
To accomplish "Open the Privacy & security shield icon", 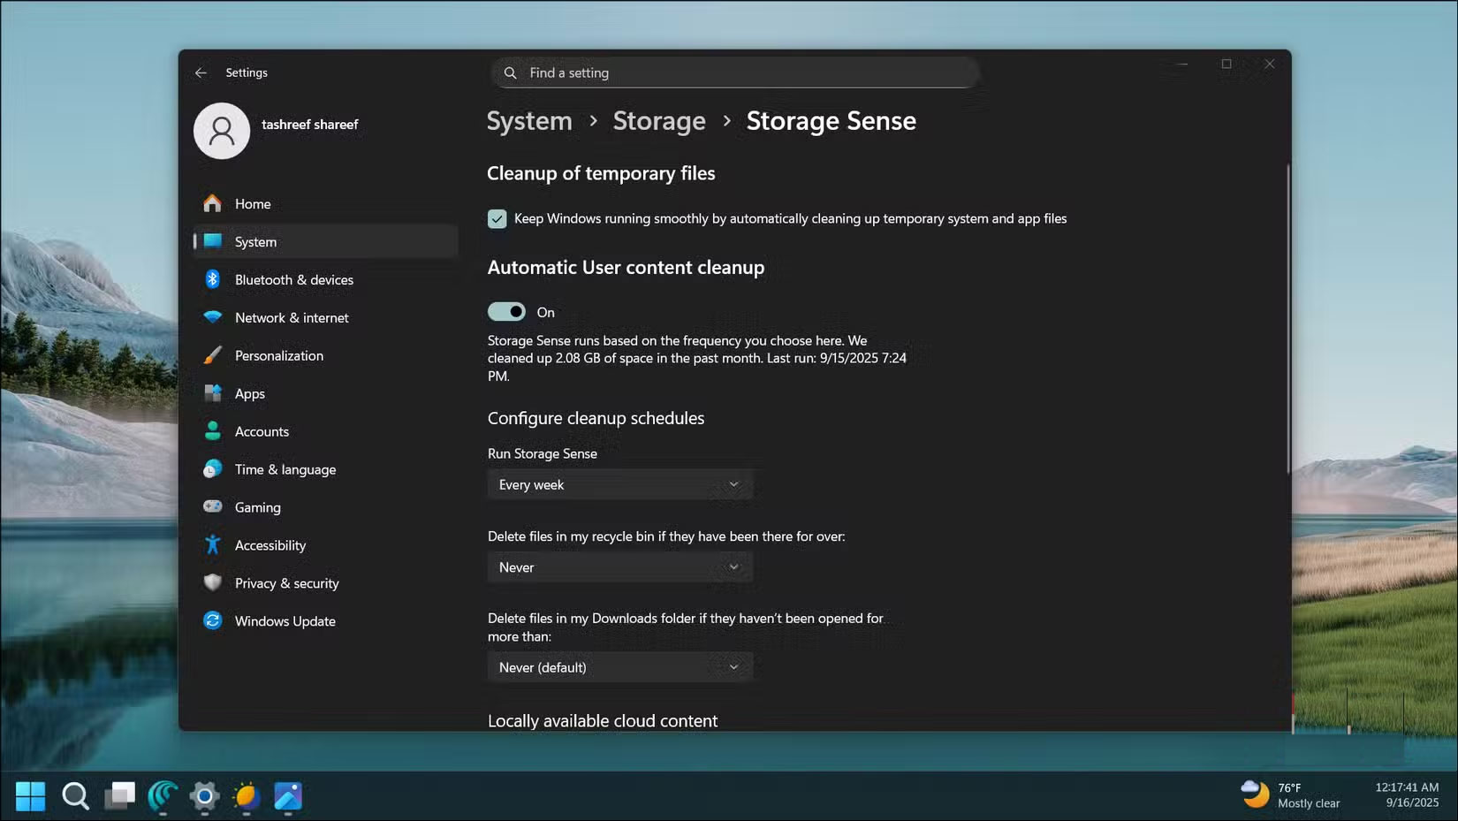I will coord(213,582).
